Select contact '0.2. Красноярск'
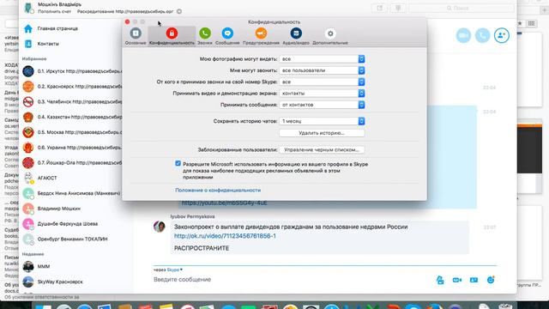This screenshot has width=549, height=309. coord(72,86)
